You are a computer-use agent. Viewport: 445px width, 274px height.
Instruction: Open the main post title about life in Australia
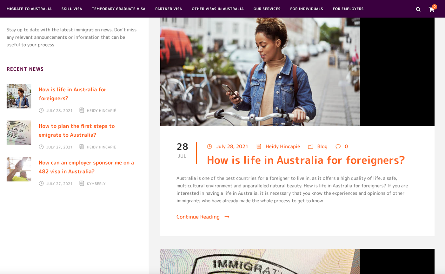coord(306,160)
